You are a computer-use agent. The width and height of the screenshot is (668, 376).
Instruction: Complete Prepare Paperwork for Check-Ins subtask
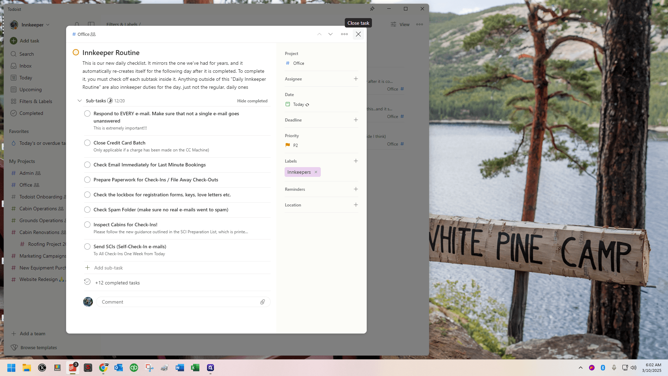[x=87, y=180]
